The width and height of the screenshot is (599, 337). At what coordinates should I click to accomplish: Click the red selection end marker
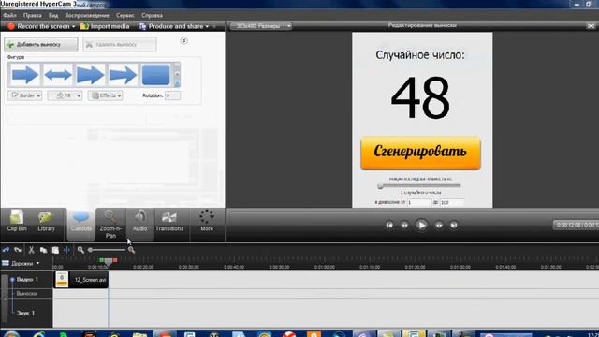click(115, 260)
